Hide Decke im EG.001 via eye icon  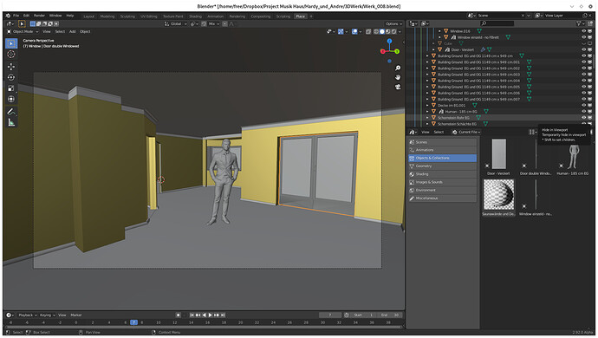(583, 105)
